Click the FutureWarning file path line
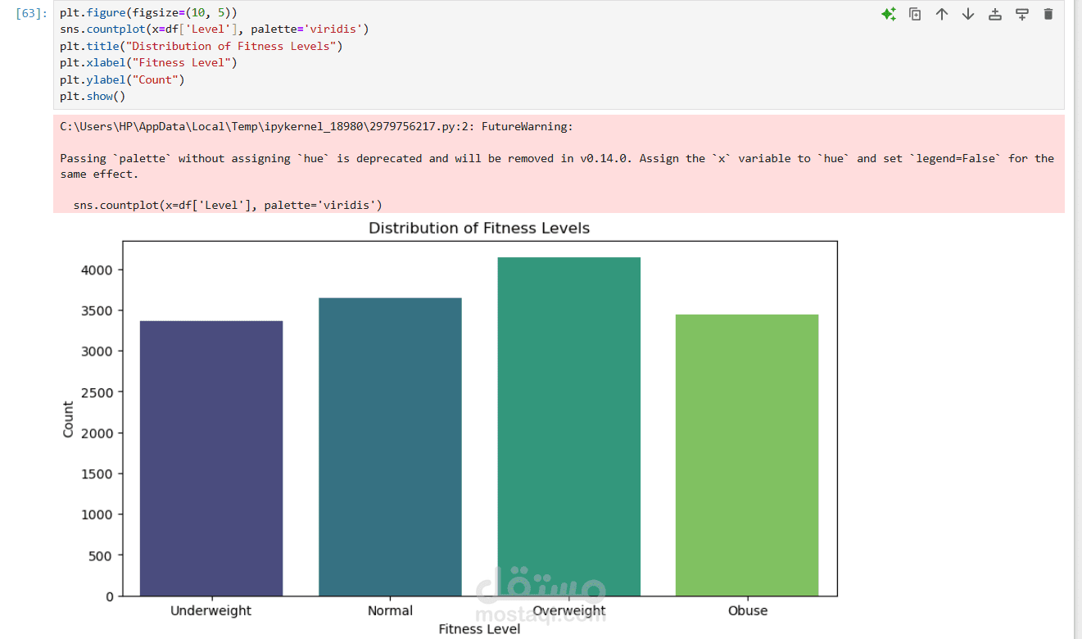The width and height of the screenshot is (1082, 639). (x=317, y=126)
